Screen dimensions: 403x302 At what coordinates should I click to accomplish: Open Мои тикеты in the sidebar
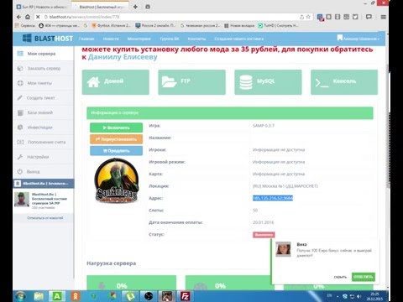coord(44,83)
